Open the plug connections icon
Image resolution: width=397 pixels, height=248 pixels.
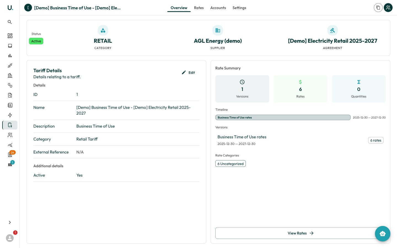point(10,66)
